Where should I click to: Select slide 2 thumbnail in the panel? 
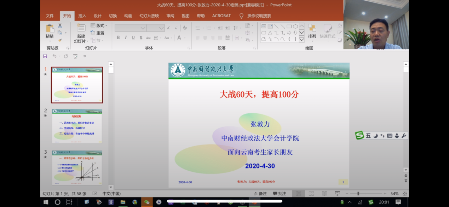(x=77, y=126)
